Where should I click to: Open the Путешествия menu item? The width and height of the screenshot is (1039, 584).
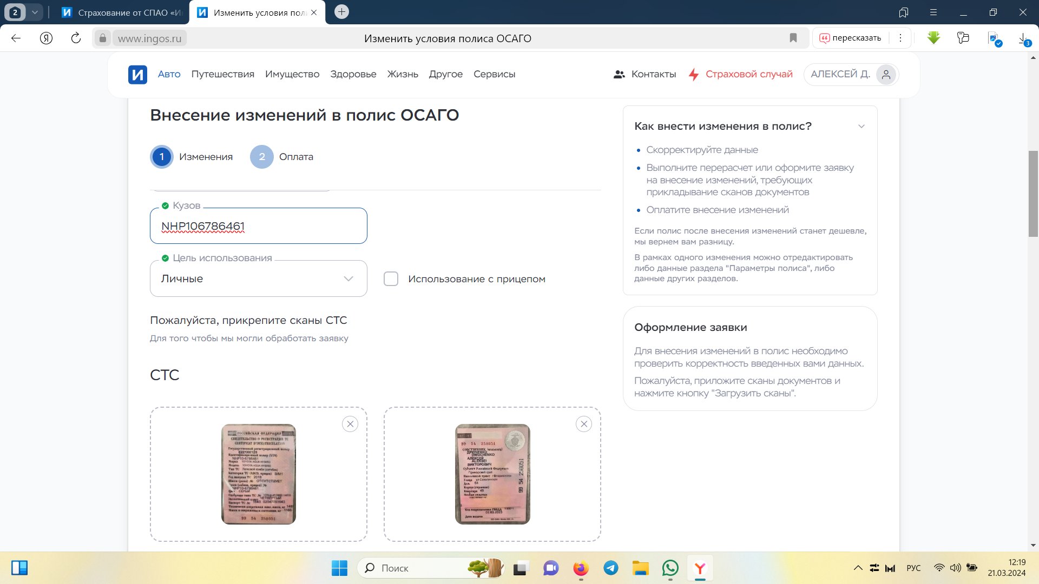pos(222,75)
